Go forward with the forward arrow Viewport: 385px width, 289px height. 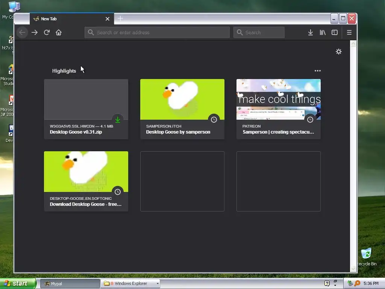(x=35, y=32)
